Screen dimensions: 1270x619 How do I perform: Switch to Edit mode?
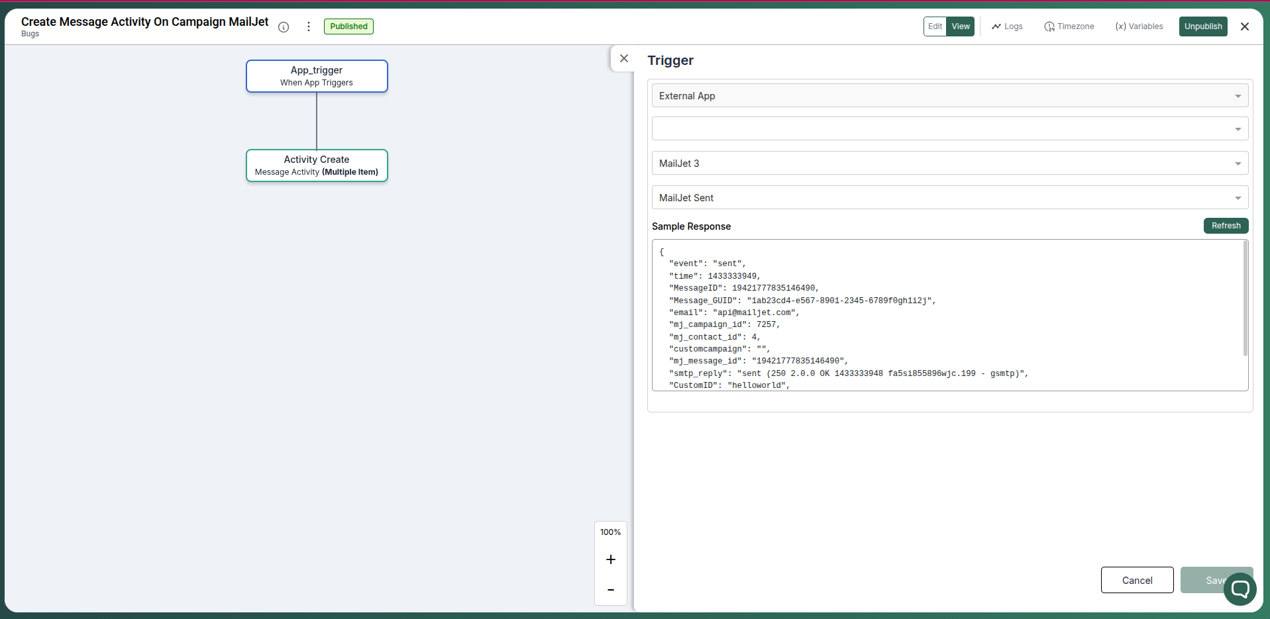(x=935, y=26)
